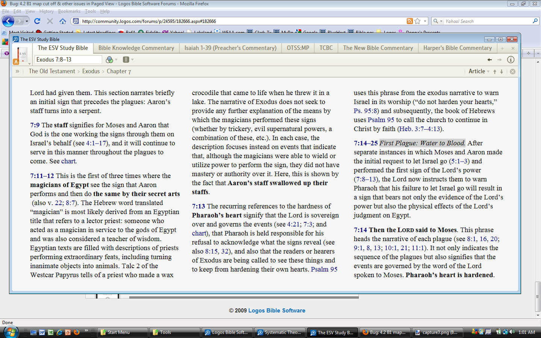Open the Logos Bible Software footer link
Image resolution: width=541 pixels, height=338 pixels.
(x=277, y=311)
